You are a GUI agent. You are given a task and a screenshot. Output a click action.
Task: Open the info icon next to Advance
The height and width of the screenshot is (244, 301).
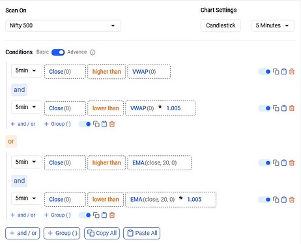[93, 52]
